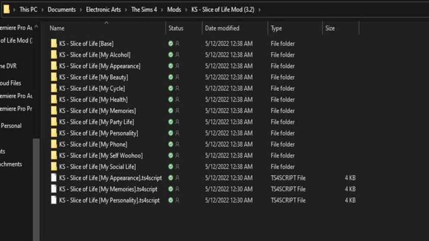Go to This PC in address bar
This screenshot has width=429, height=241.
pos(29,10)
